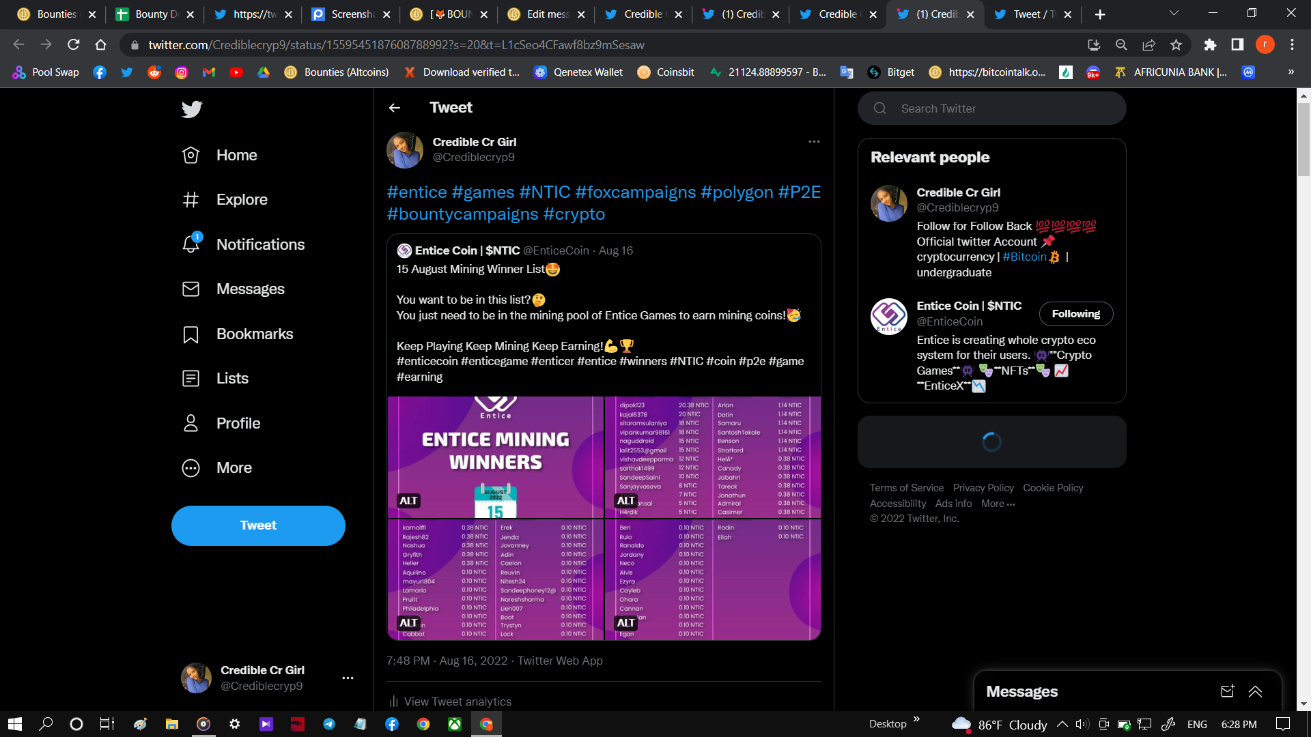Open the #foxcampaigns hashtag
This screenshot has width=1311, height=737.
pyautogui.click(x=636, y=192)
